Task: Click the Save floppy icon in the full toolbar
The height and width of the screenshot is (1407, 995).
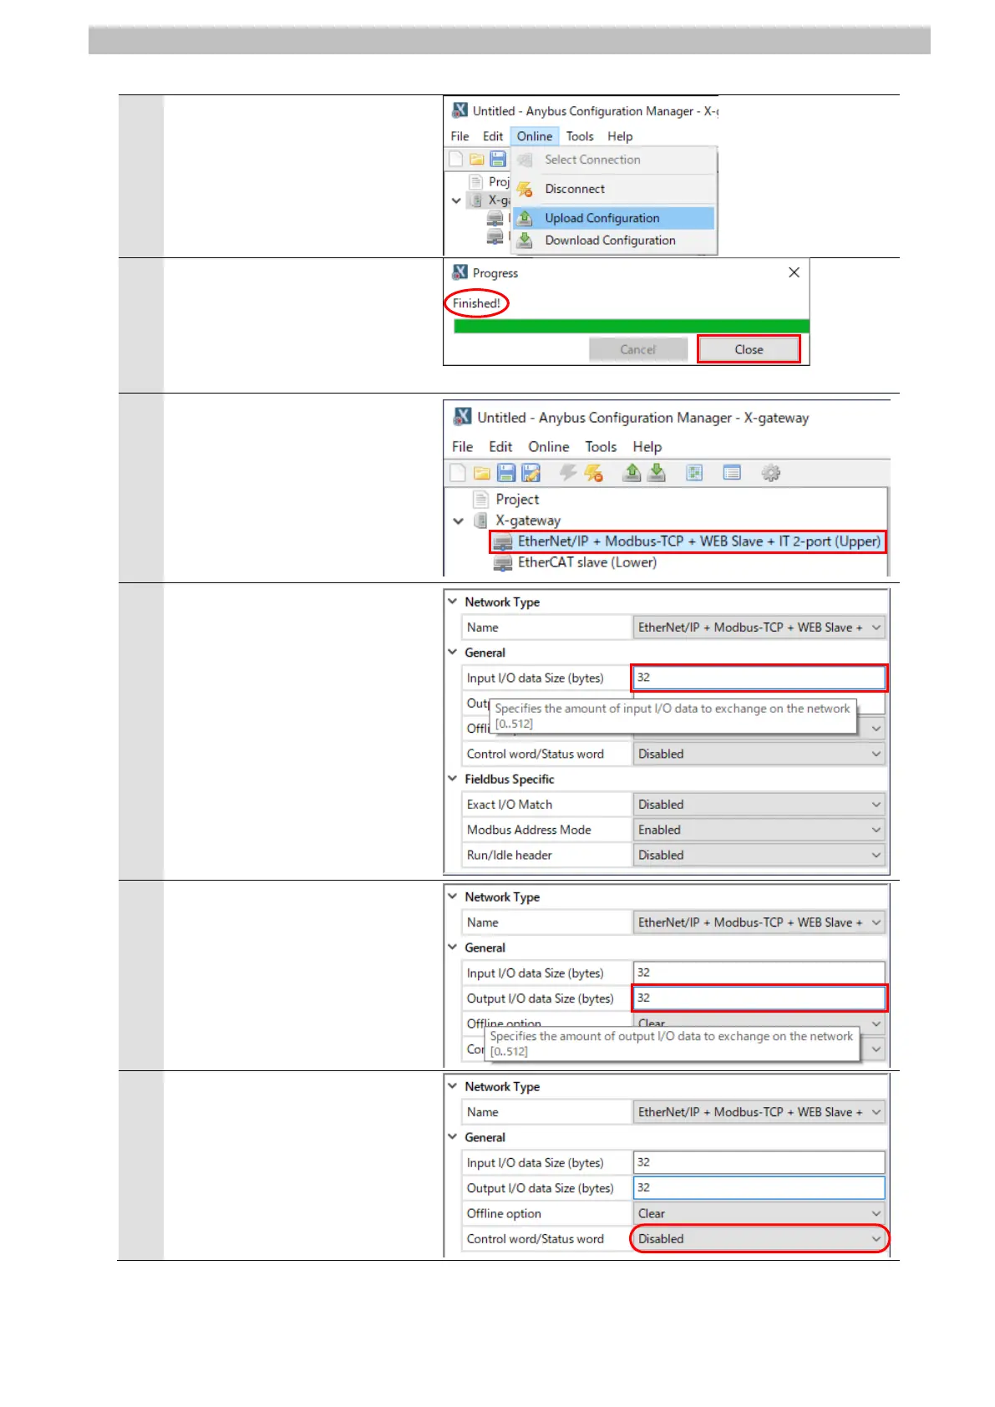Action: [x=506, y=473]
